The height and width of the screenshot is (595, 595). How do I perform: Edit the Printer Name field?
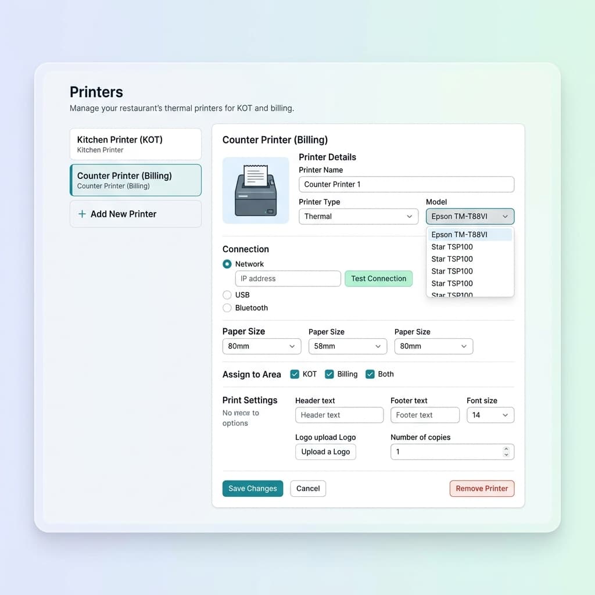click(x=406, y=184)
